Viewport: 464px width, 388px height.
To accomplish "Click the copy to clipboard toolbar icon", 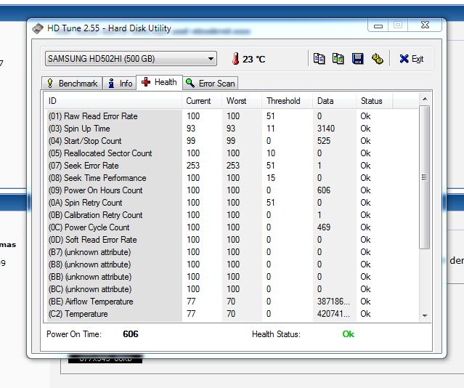I will coord(319,59).
